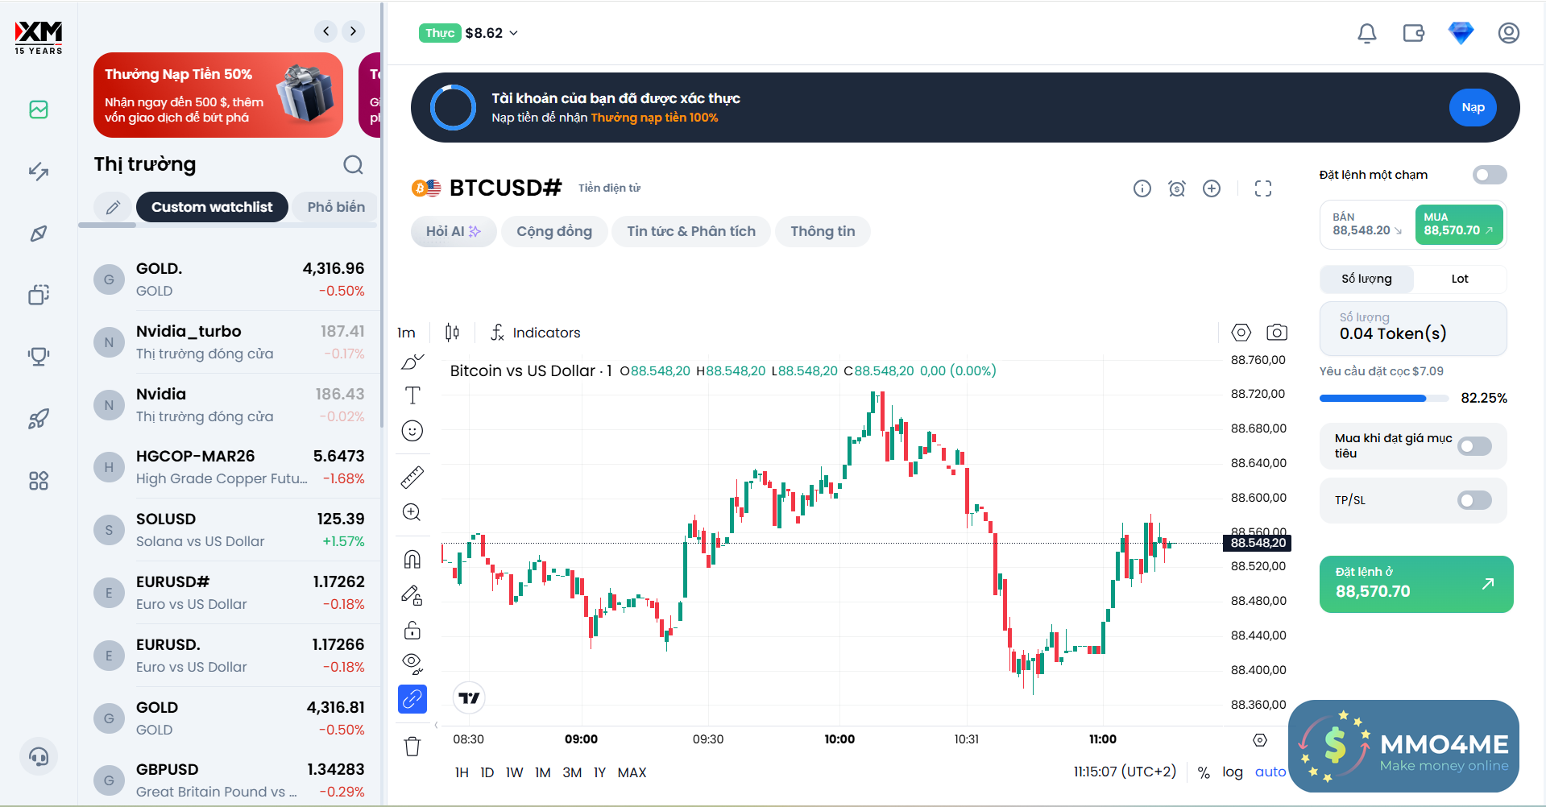Enable buy at target price toggle
This screenshot has height=807, width=1546.
click(x=1473, y=446)
